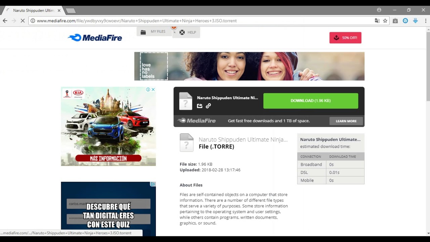
Task: Click the 'CONNECTION' column header
Action: (x=311, y=157)
